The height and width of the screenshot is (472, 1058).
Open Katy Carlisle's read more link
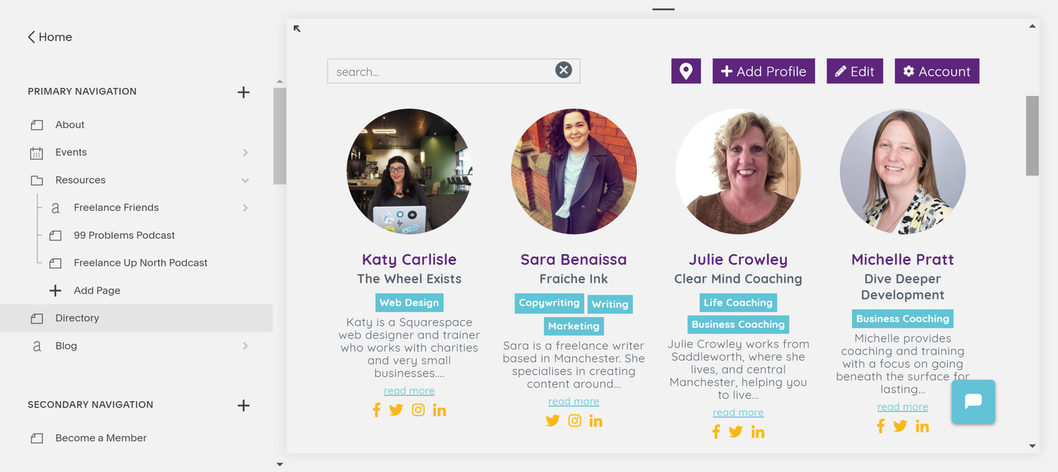(x=409, y=391)
